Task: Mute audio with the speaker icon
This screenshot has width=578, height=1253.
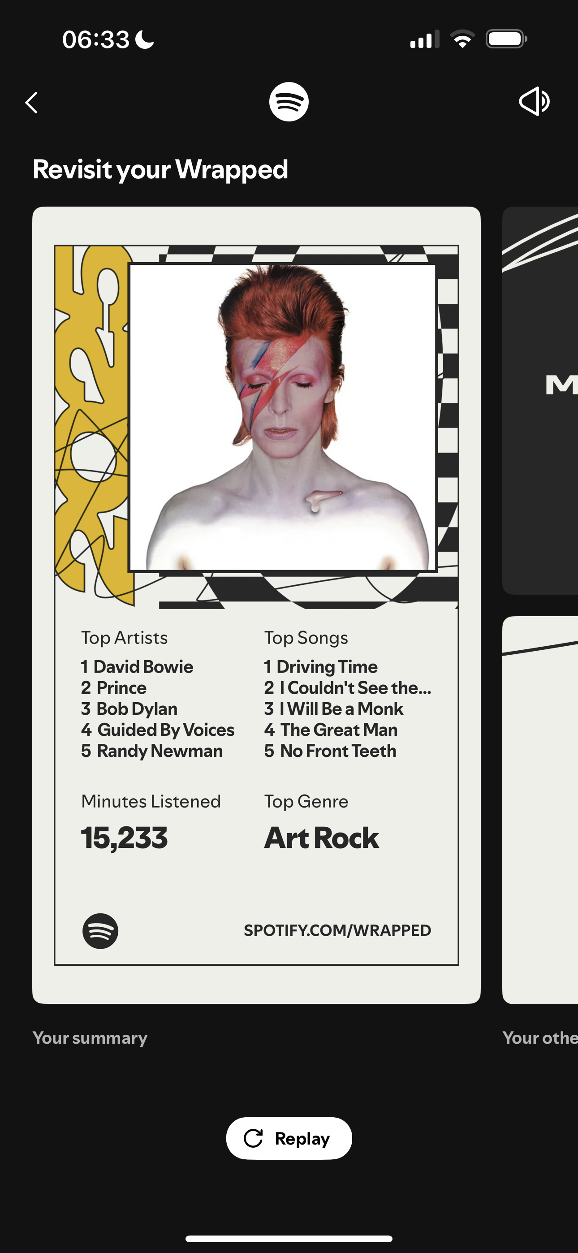Action: click(534, 101)
